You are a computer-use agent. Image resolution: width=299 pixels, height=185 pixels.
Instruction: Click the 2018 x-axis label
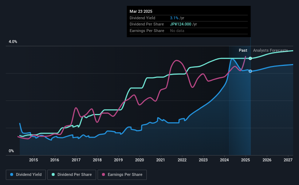click(97, 160)
